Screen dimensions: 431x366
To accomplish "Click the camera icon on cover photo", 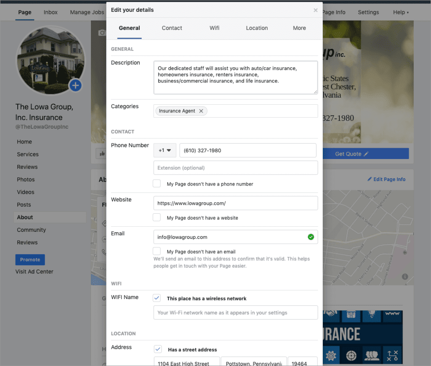I will click(x=102, y=33).
